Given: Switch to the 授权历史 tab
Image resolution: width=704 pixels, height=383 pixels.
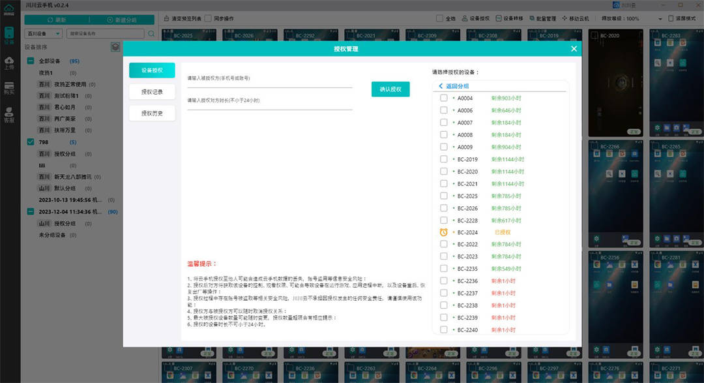Looking at the screenshot, I should (x=152, y=113).
